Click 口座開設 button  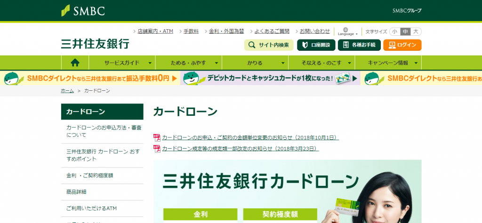[316, 45]
